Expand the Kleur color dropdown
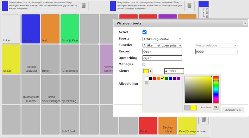Screen dimensions: 249x138 pos(147,71)
